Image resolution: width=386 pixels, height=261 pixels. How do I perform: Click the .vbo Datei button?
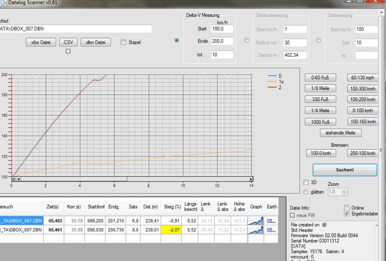tap(41, 42)
